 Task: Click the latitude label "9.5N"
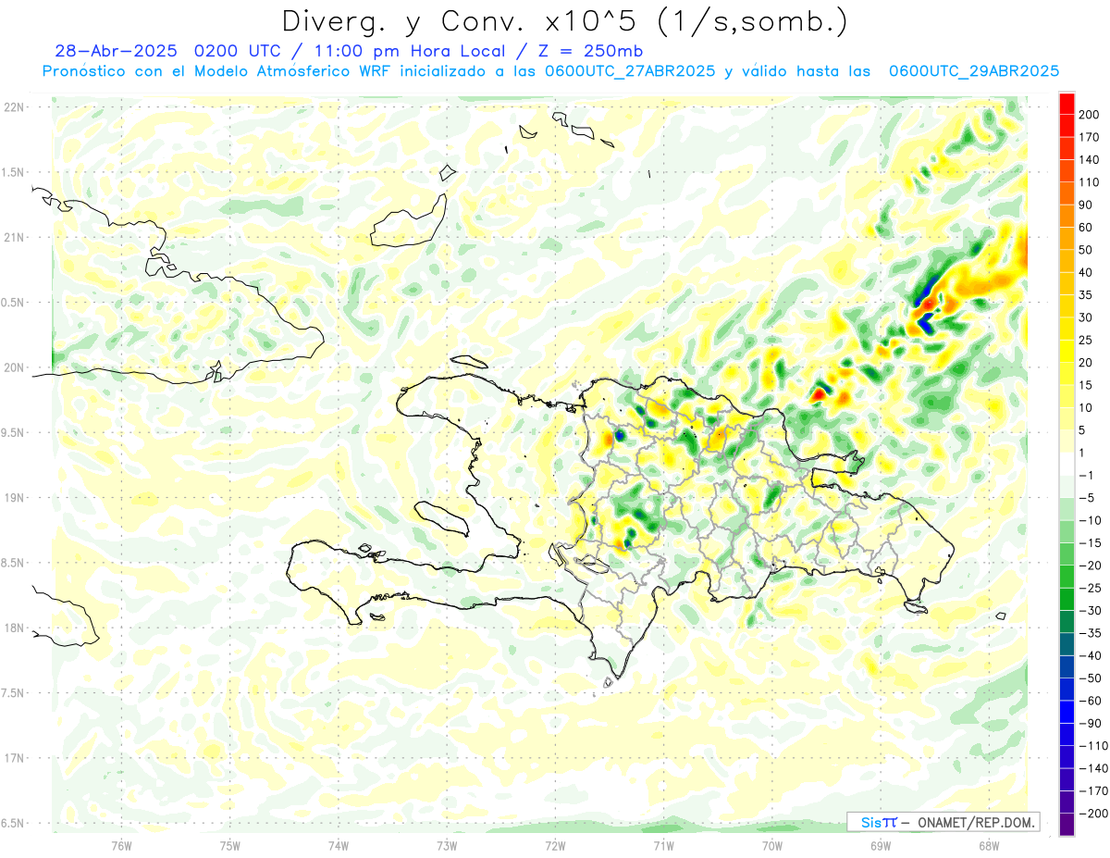[x=12, y=432]
